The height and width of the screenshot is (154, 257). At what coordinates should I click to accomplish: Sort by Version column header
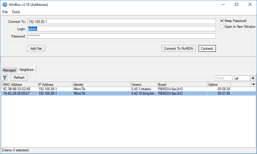[144, 85]
